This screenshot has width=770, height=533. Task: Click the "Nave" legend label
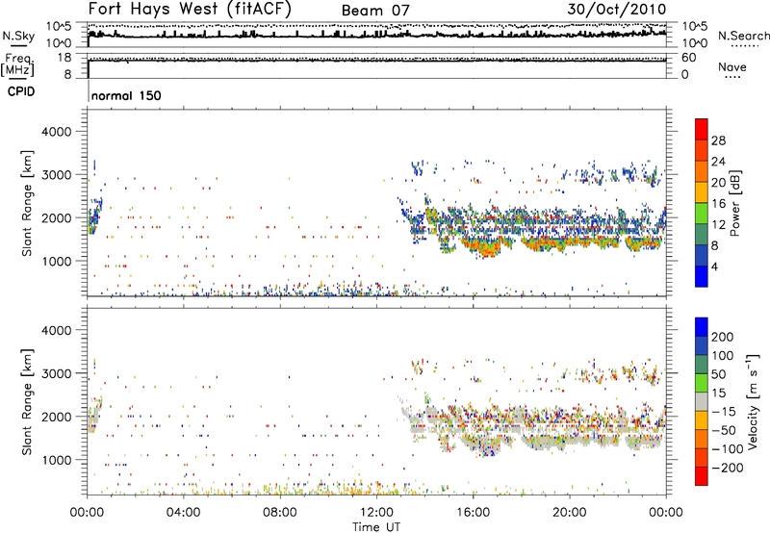coord(732,67)
